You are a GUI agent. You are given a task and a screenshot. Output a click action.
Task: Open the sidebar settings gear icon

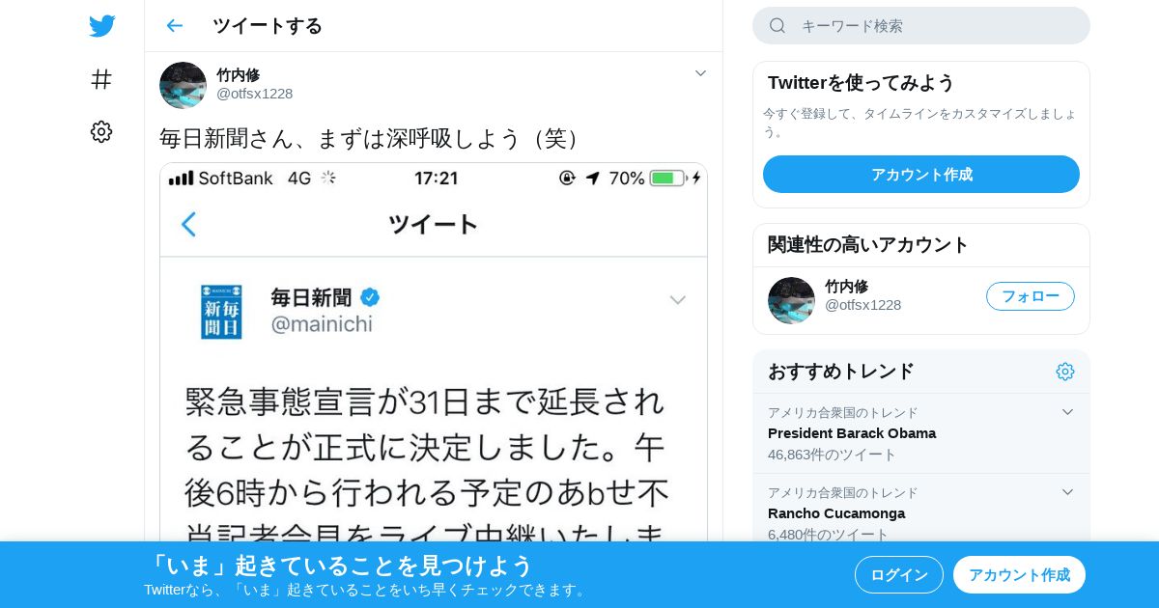click(101, 132)
